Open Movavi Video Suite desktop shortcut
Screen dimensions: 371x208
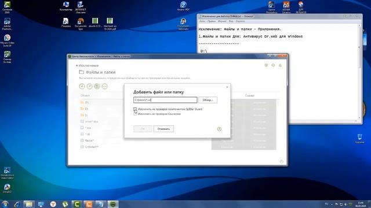pos(7,40)
